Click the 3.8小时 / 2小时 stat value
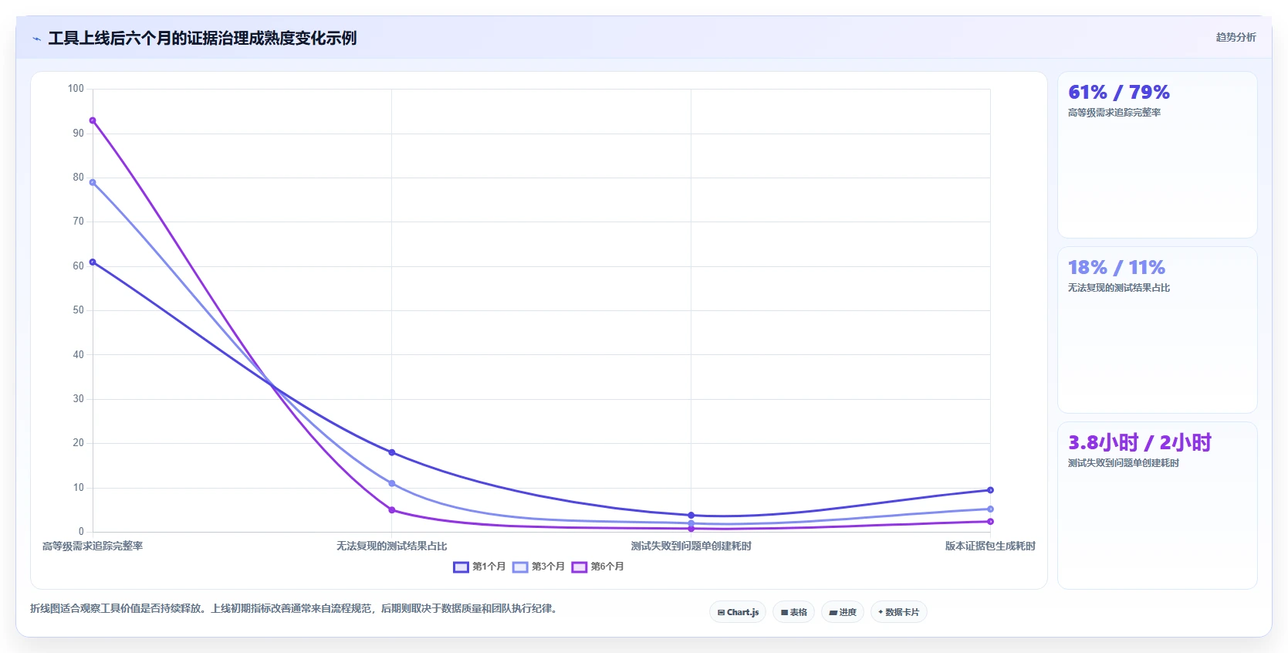 tap(1139, 443)
